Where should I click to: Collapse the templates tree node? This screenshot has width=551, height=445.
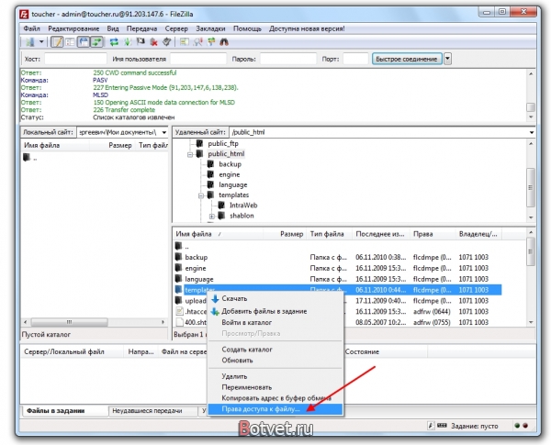point(201,195)
